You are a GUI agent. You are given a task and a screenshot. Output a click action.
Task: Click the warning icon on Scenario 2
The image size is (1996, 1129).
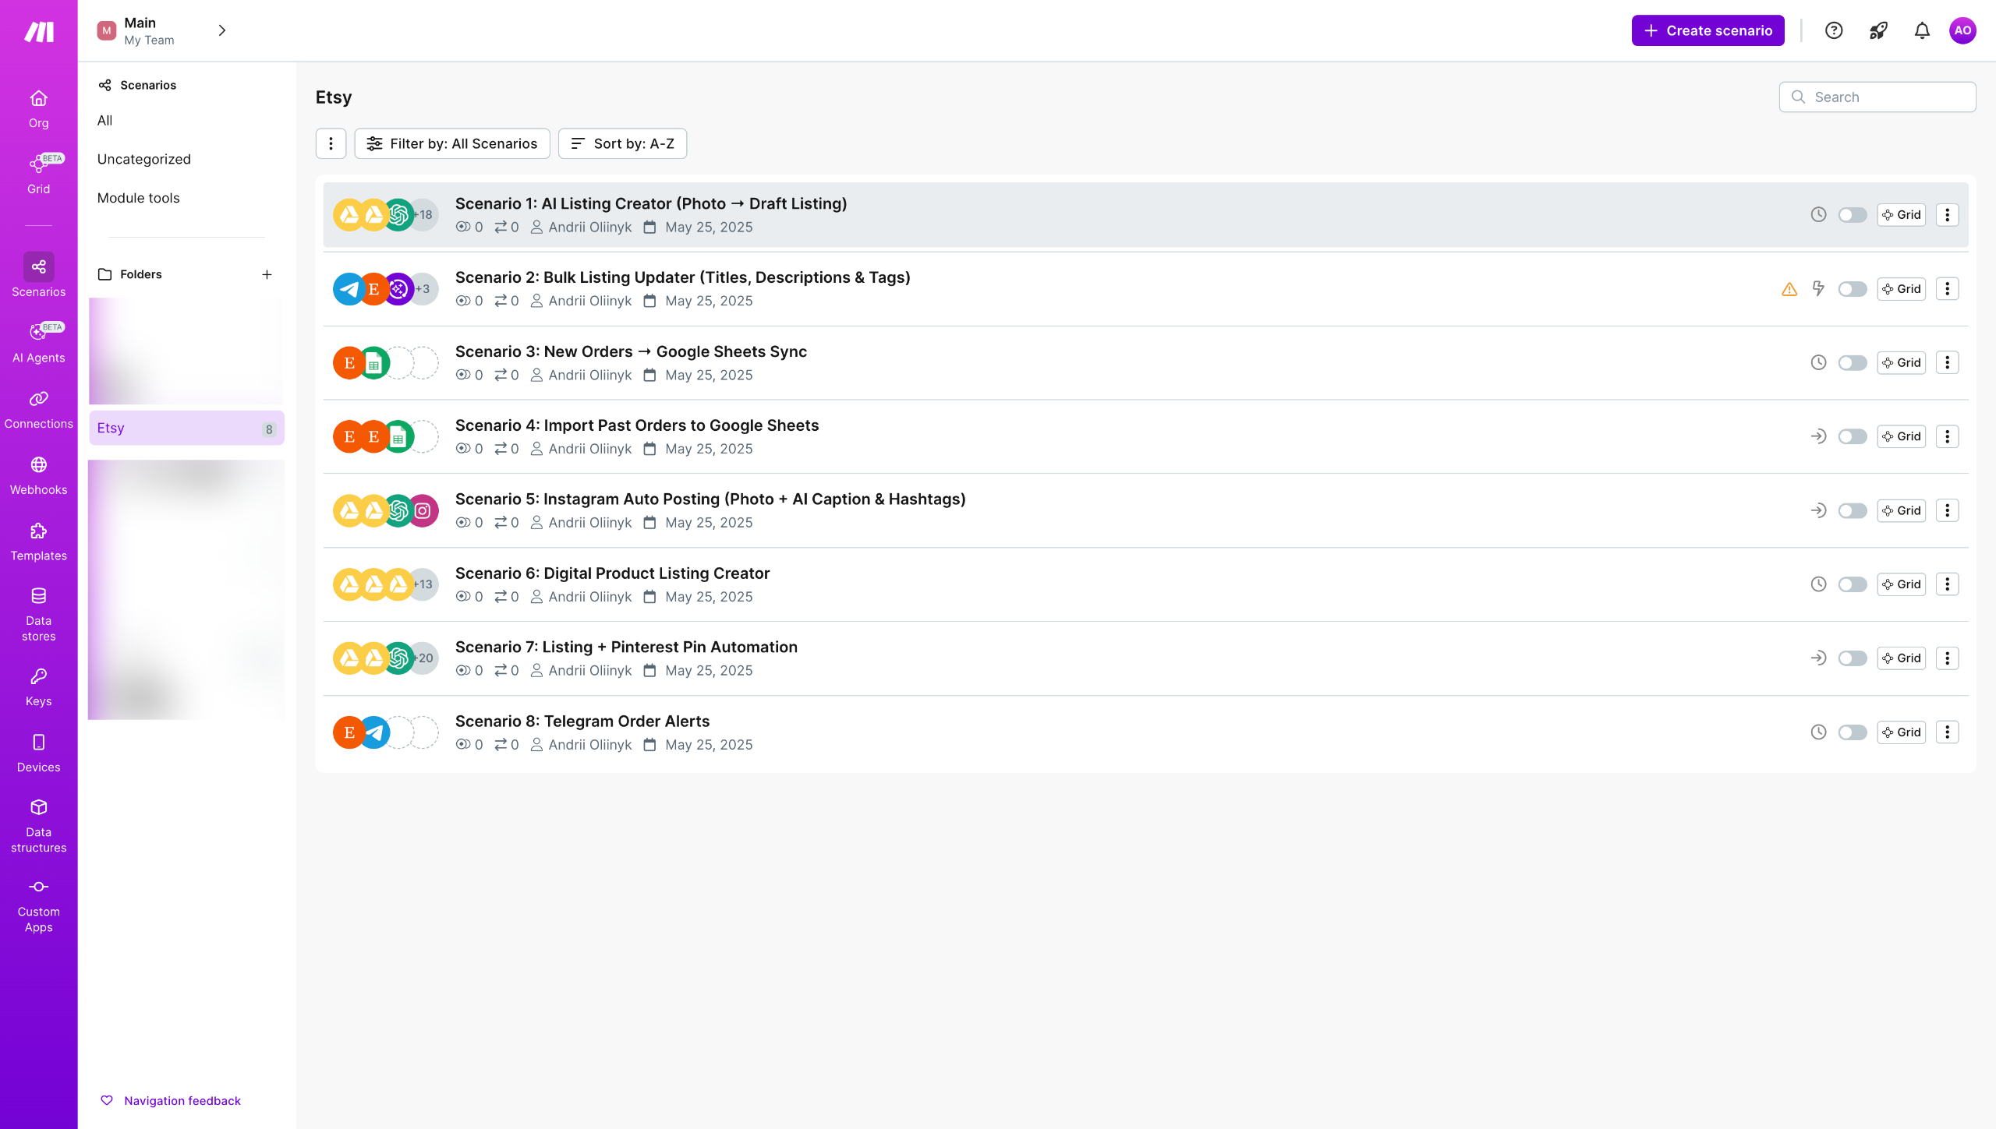click(1789, 289)
